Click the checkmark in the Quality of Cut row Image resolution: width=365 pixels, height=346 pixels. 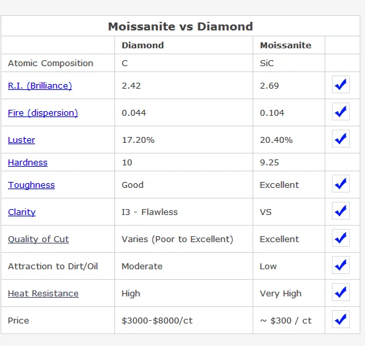tap(341, 238)
